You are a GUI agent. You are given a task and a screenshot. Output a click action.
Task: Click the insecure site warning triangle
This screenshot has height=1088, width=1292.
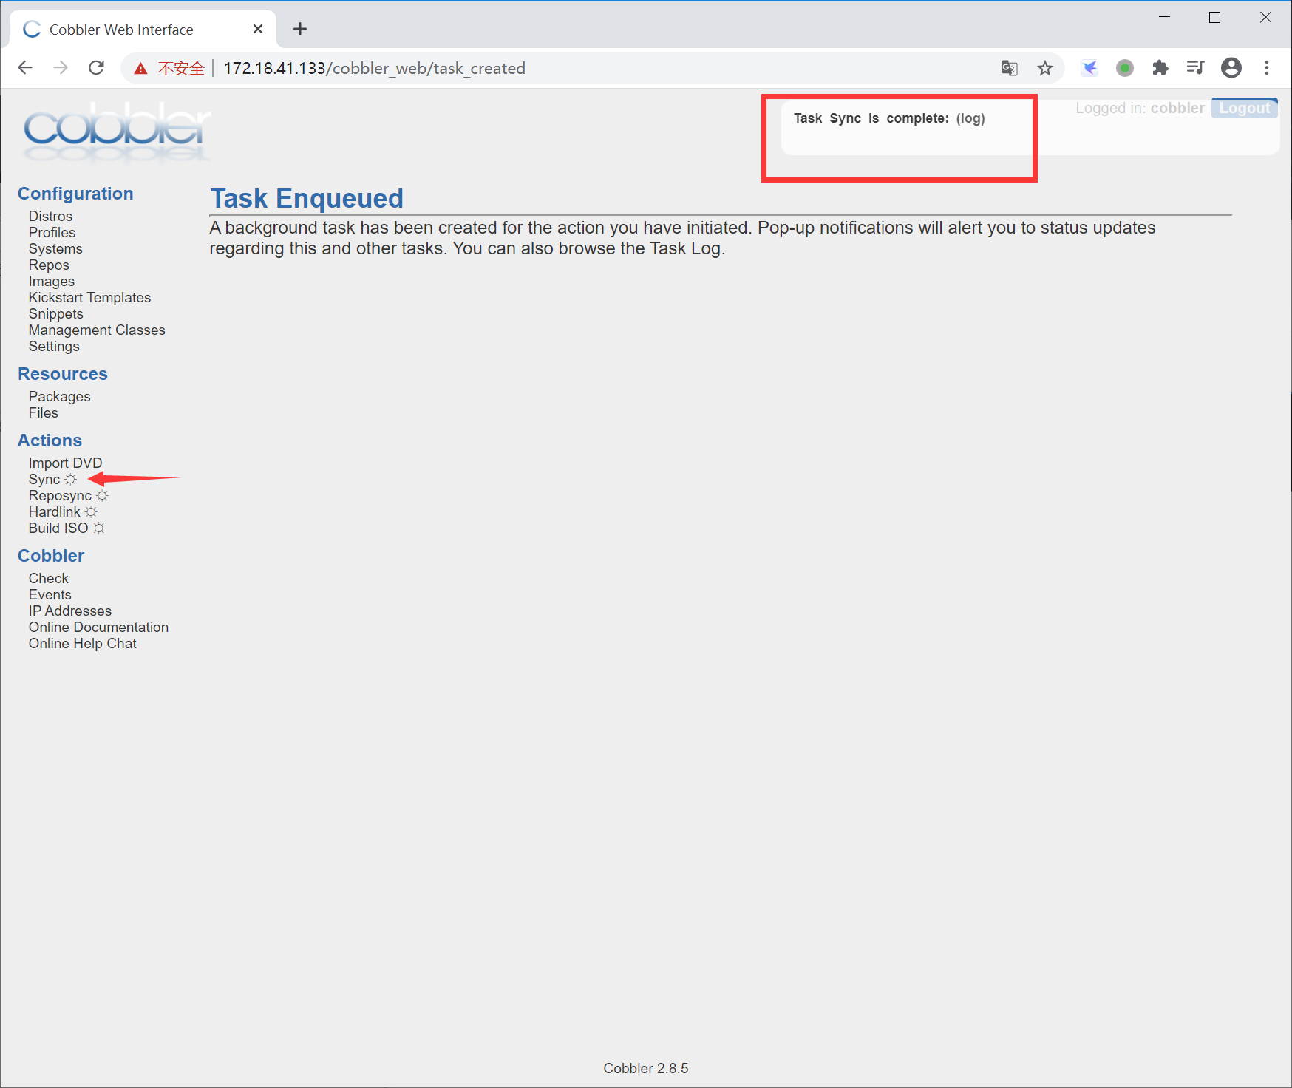tap(140, 69)
